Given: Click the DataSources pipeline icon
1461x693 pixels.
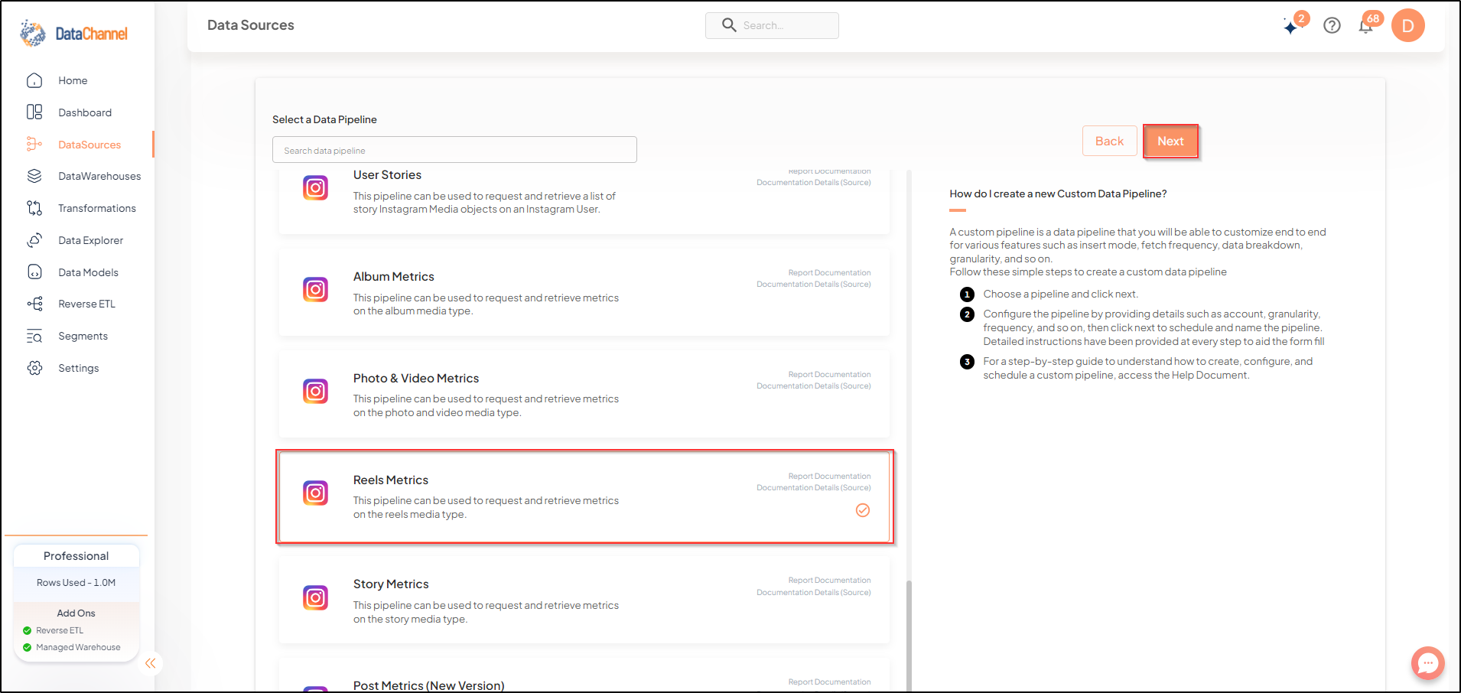Looking at the screenshot, I should point(34,144).
